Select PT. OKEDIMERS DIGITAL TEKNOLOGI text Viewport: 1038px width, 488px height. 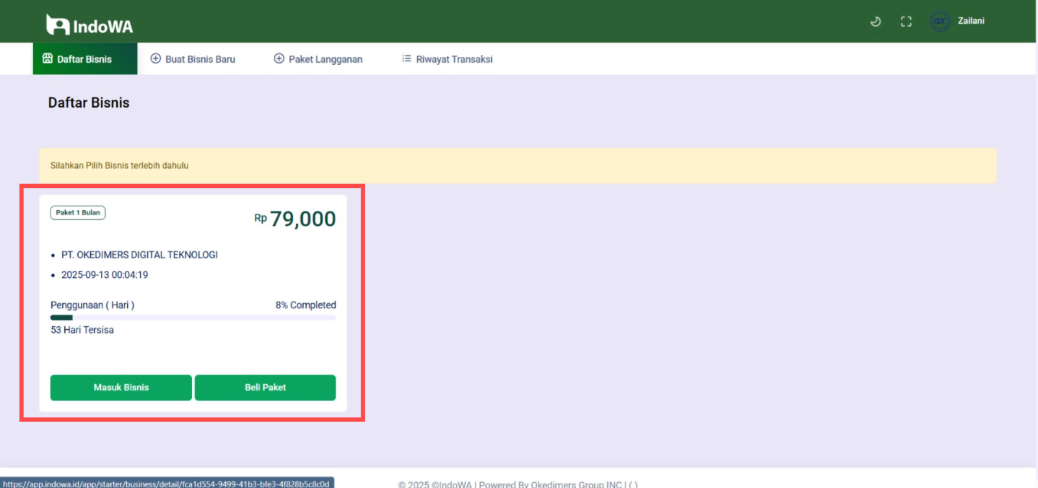[x=139, y=255]
